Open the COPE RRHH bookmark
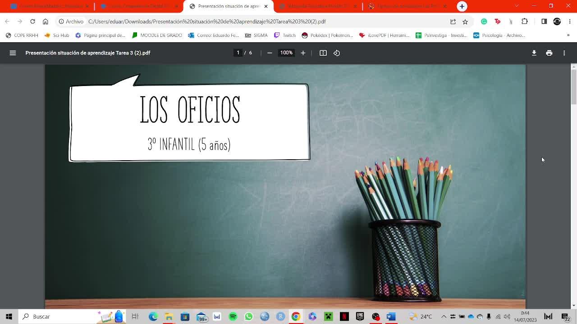The height and width of the screenshot is (324, 577). click(x=22, y=36)
